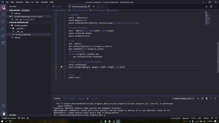Split the editor to the right
Image resolution: width=219 pixels, height=123 pixels.
pyautogui.click(x=211, y=6)
